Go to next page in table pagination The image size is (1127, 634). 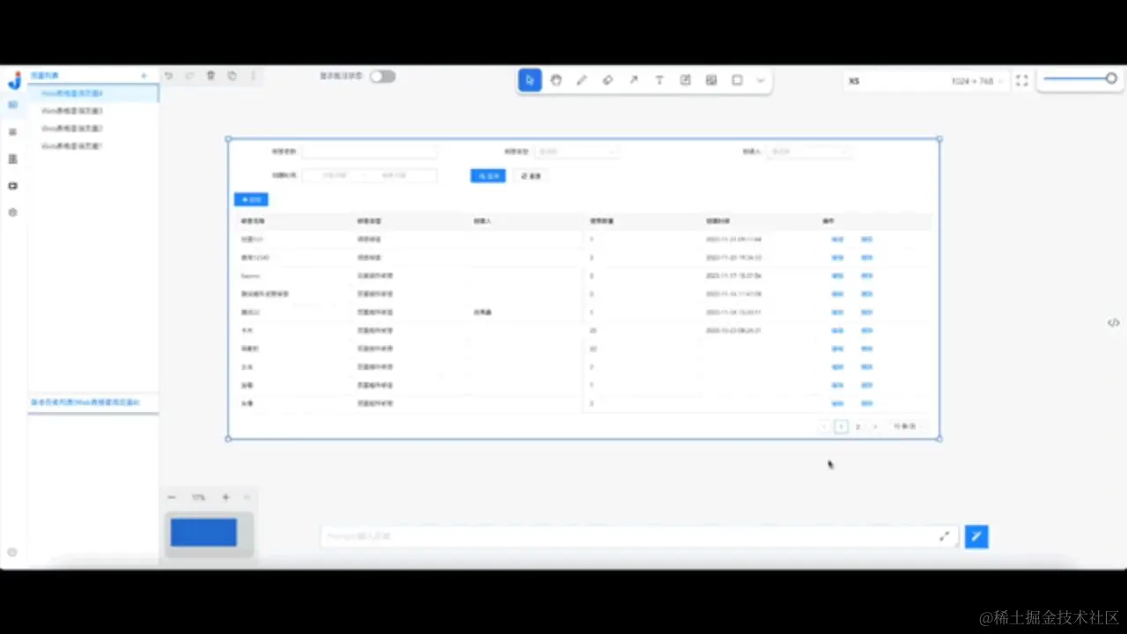coord(874,426)
